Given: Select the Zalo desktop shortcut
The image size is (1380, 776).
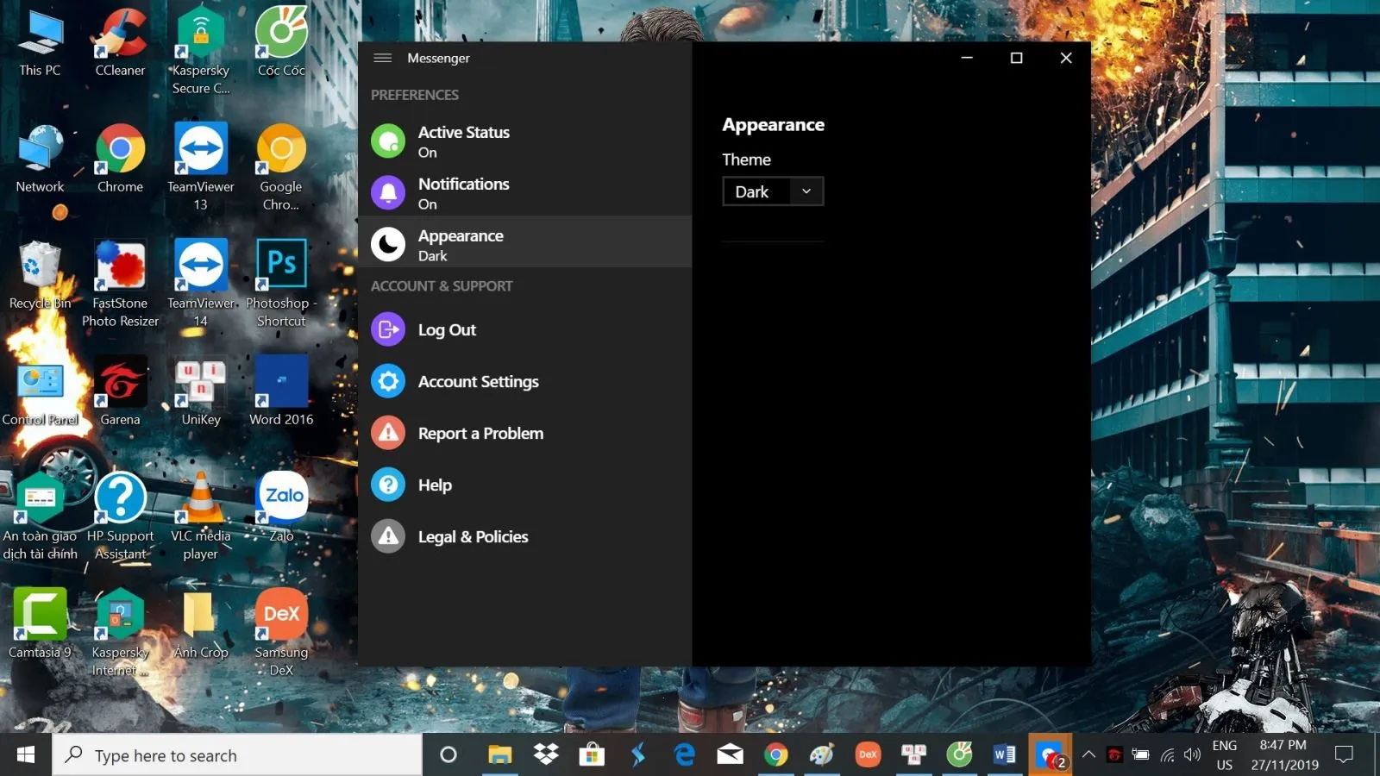Looking at the screenshot, I should point(281,509).
